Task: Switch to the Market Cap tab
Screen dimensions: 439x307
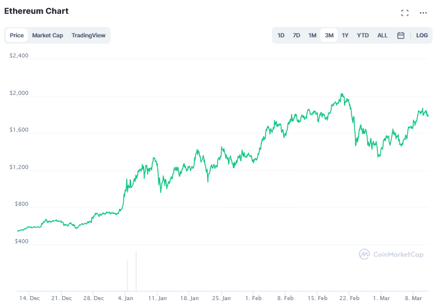Action: [x=47, y=35]
